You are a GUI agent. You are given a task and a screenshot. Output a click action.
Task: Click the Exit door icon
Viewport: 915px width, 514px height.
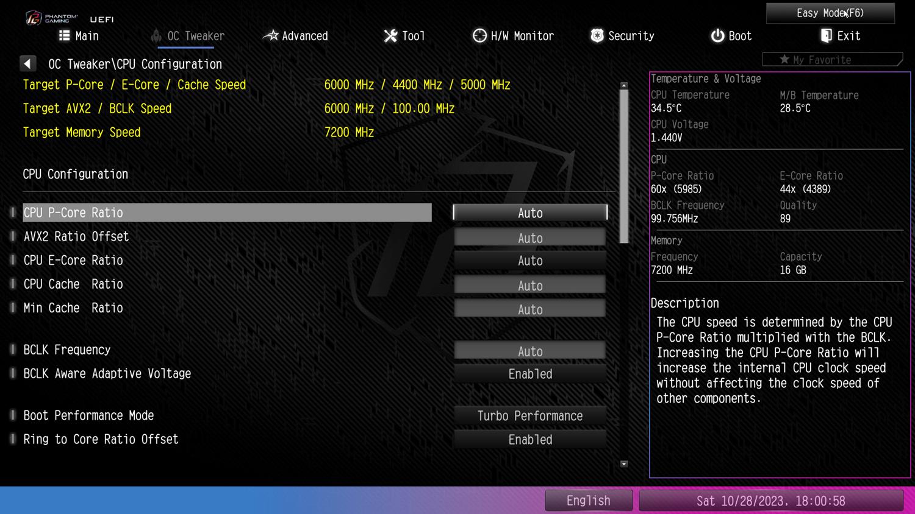point(826,36)
